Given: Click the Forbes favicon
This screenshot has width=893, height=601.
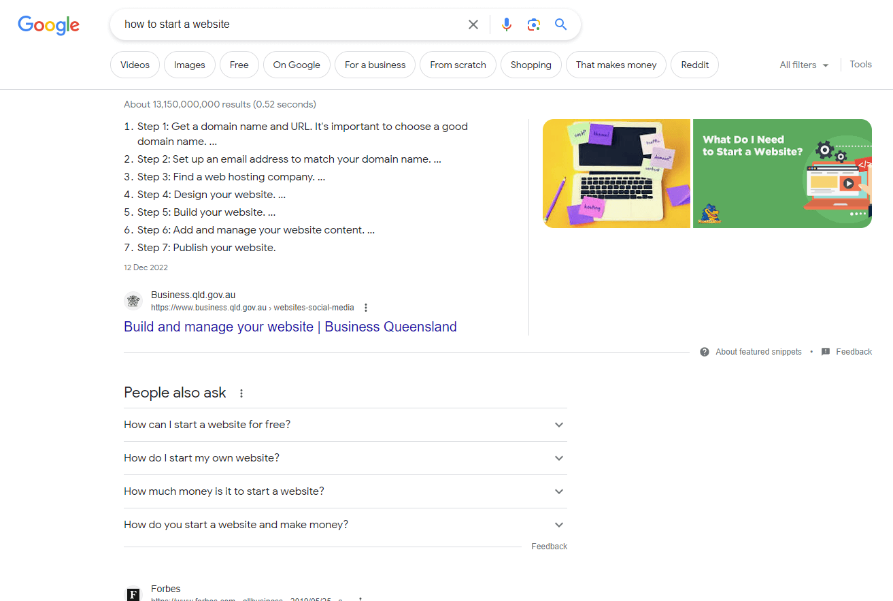Looking at the screenshot, I should point(133,594).
